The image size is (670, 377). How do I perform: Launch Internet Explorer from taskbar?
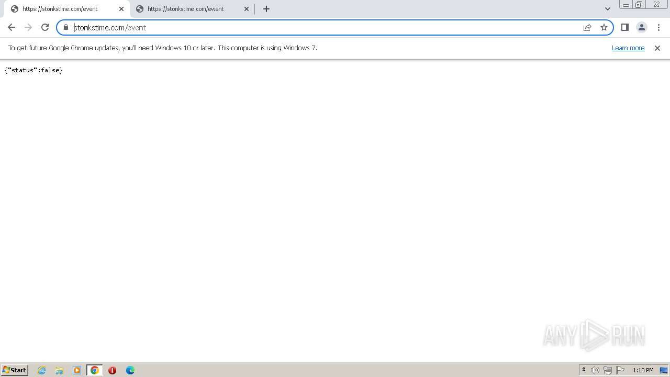(x=42, y=370)
